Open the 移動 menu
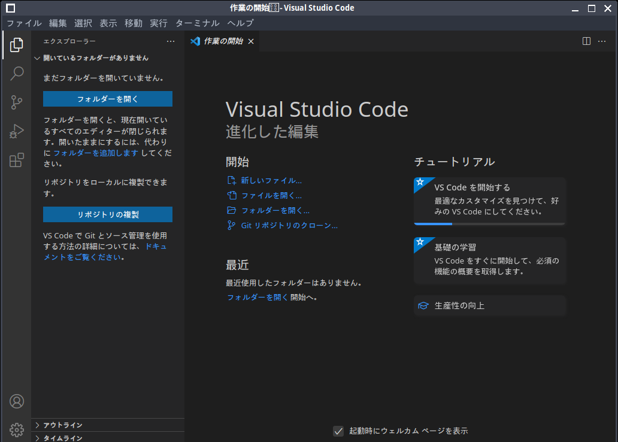Viewport: 618px width, 442px height. coord(134,23)
